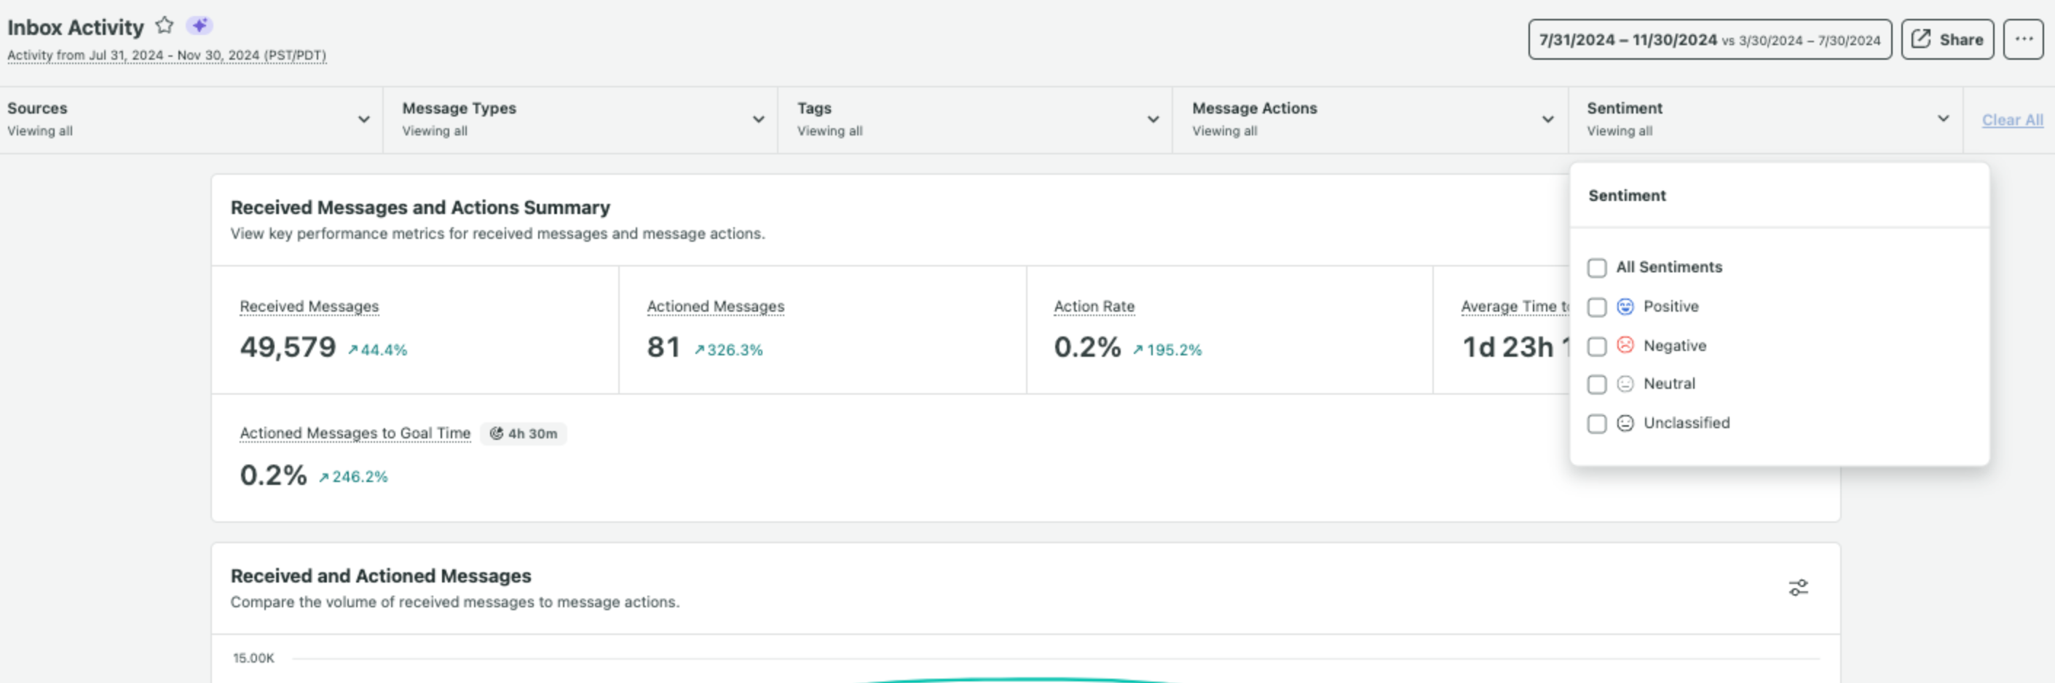Favorite the Inbox Activity report with the star icon
The image size is (2055, 683).
point(165,25)
